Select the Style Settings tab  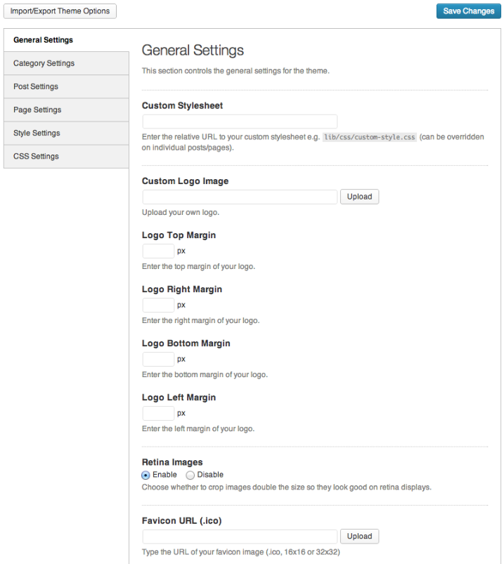(x=66, y=133)
